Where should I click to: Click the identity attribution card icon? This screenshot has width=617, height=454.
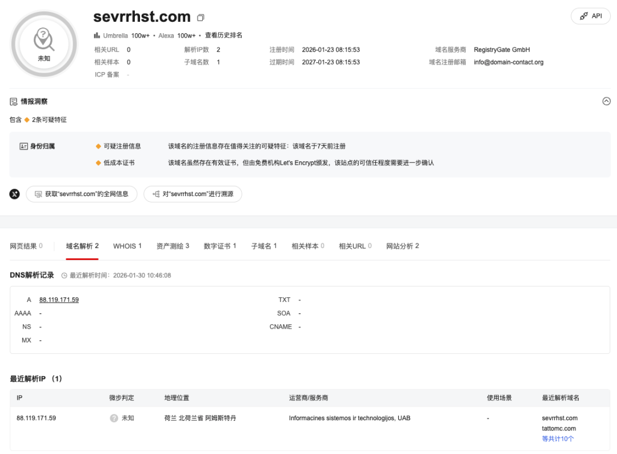tap(24, 146)
